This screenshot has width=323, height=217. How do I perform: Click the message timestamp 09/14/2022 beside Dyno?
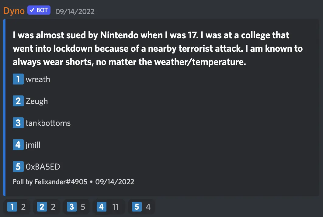pos(75,12)
